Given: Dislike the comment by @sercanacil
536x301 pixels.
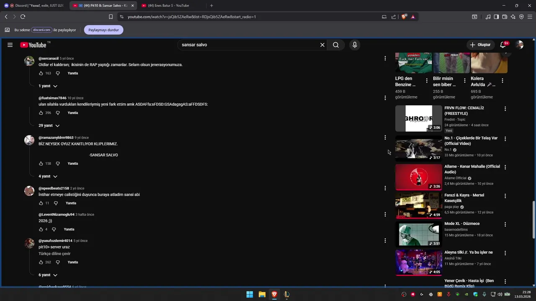Looking at the screenshot, I should [x=58, y=73].
